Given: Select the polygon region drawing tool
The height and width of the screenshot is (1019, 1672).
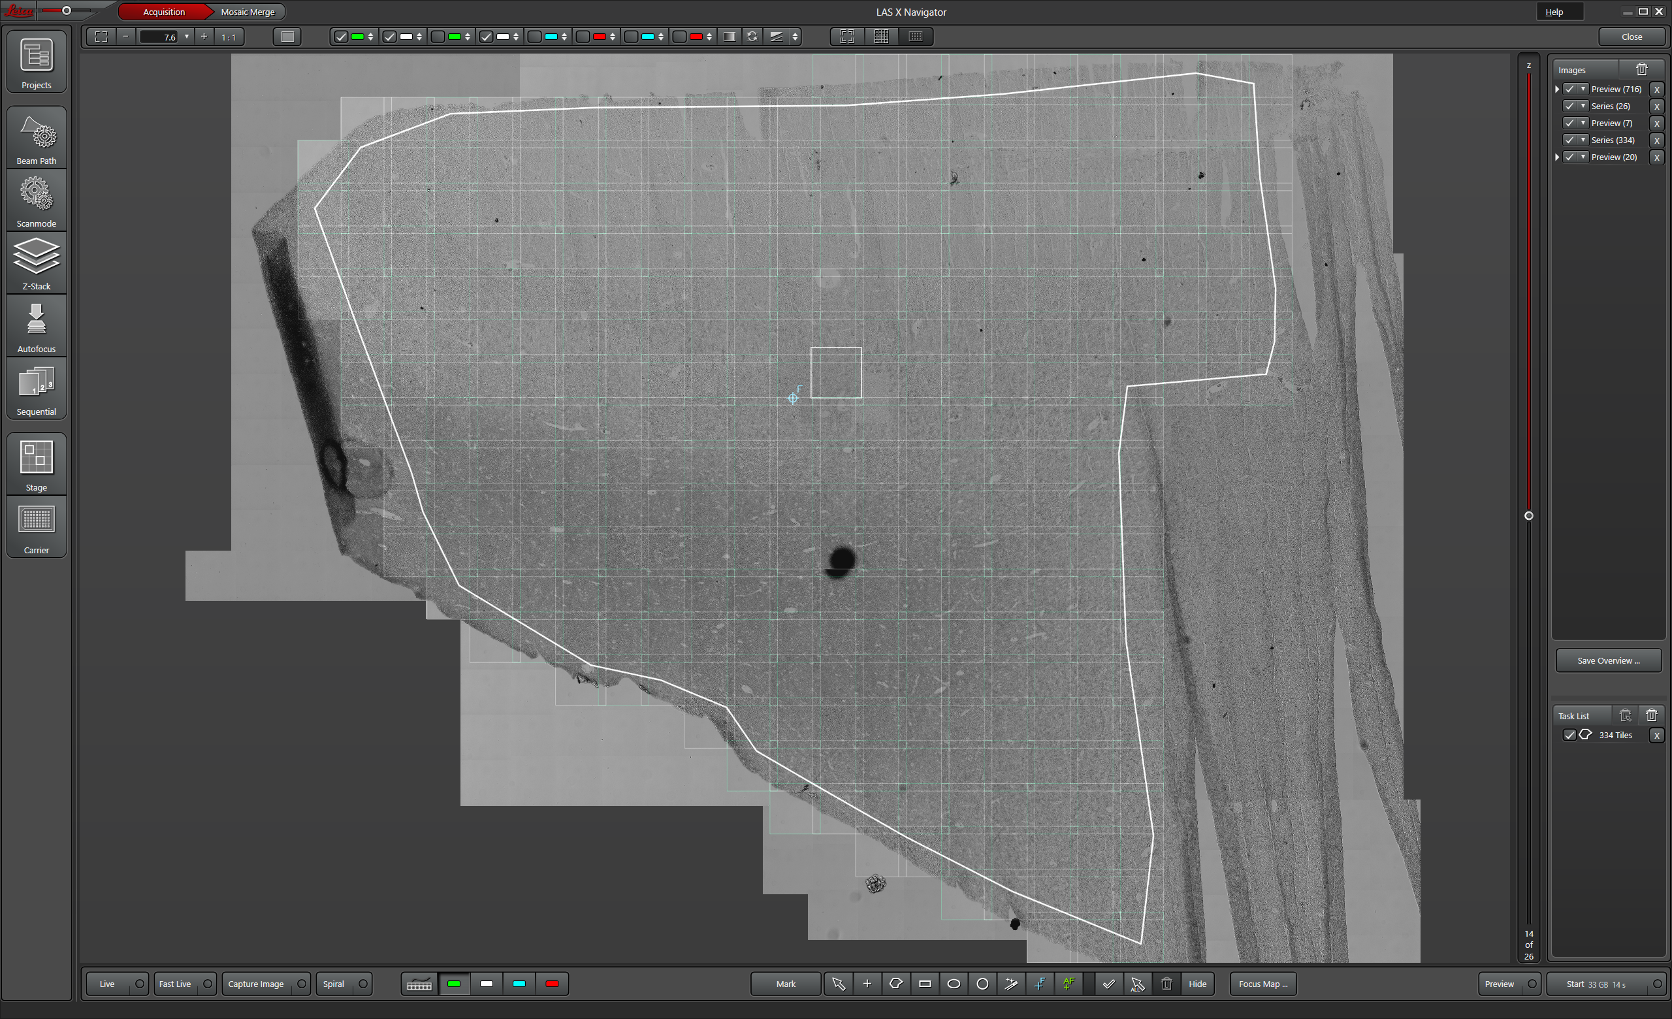Looking at the screenshot, I should [895, 984].
